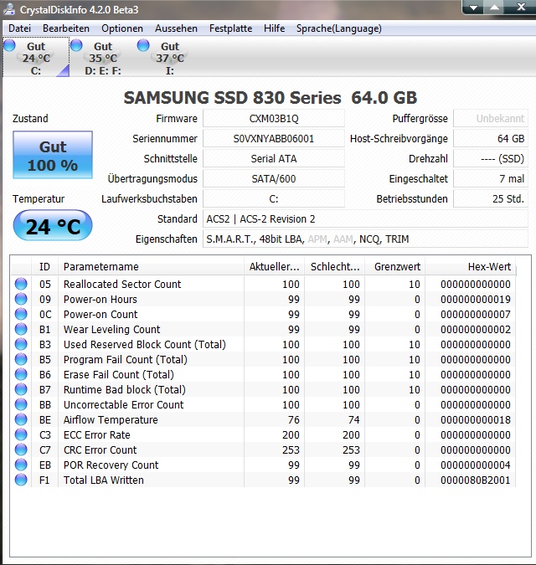This screenshot has width=536, height=565.
Task: Select the Total LBA Written parameter name
Action: click(x=104, y=480)
